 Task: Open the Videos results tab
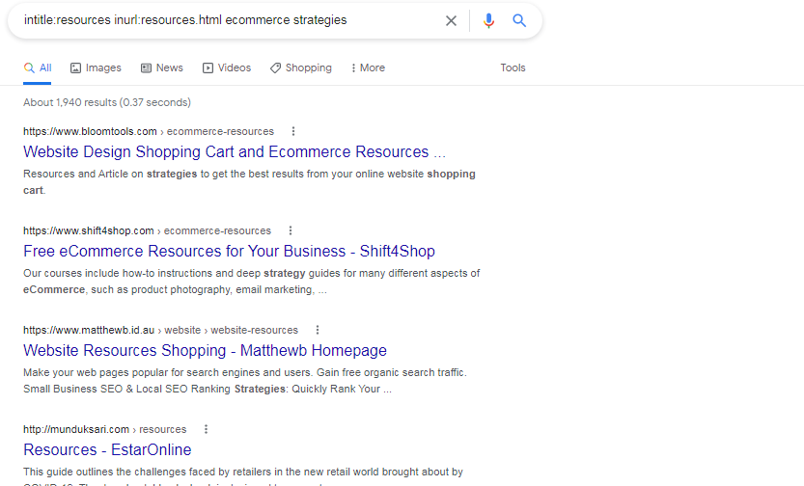pos(226,67)
